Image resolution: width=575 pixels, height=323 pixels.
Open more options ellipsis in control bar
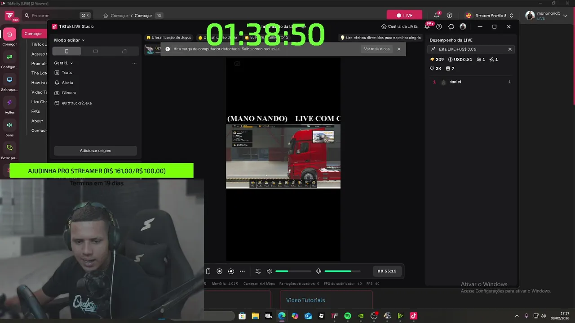coord(242,271)
